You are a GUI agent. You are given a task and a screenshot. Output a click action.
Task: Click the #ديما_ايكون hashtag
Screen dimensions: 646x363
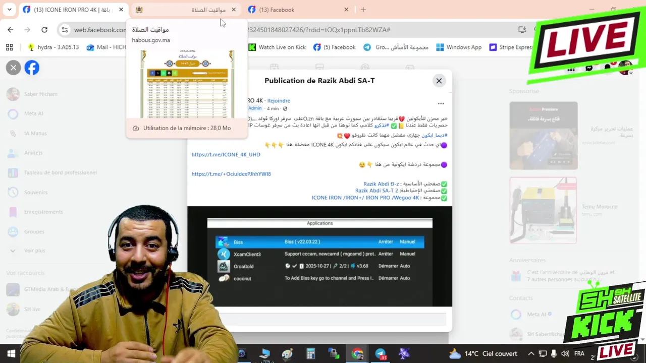coord(435,135)
